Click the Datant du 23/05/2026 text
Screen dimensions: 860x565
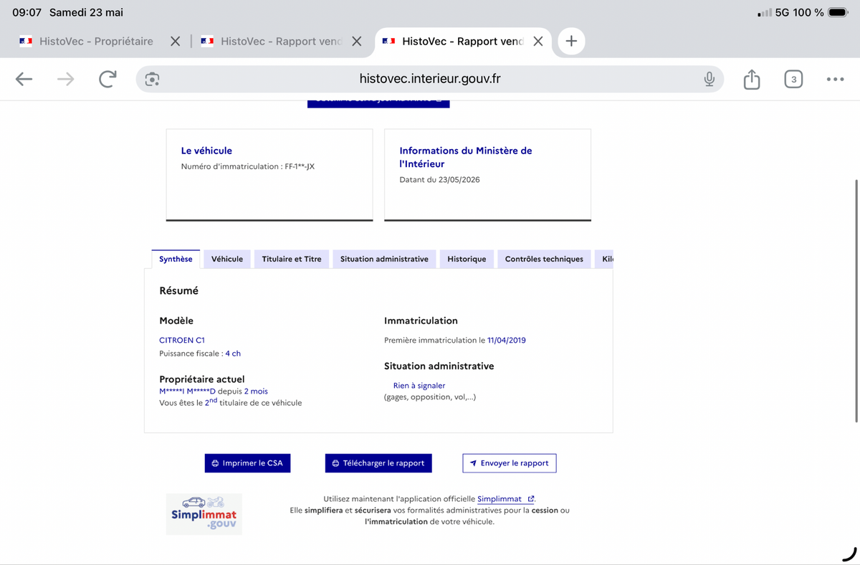click(439, 180)
